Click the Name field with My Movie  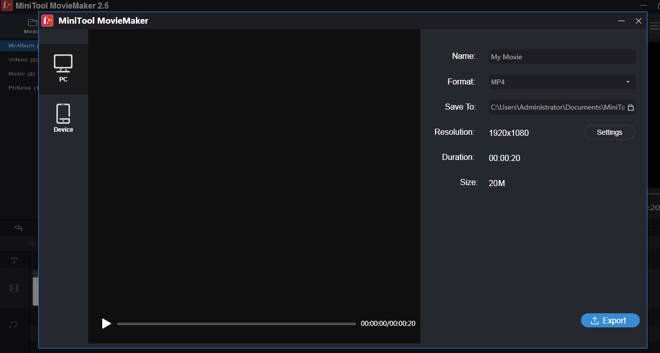[562, 57]
